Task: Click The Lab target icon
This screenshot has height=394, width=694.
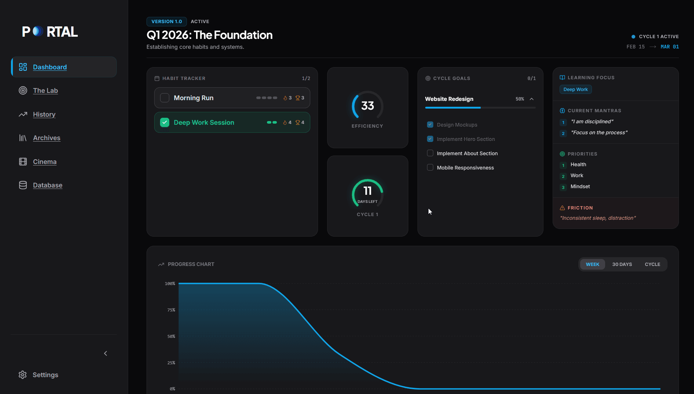Action: tap(23, 91)
